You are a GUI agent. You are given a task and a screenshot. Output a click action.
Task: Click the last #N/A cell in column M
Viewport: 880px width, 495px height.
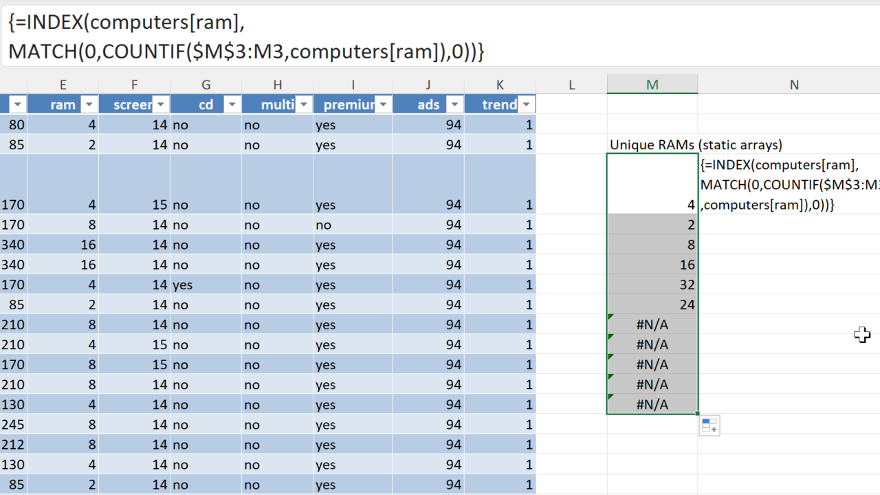click(x=652, y=404)
